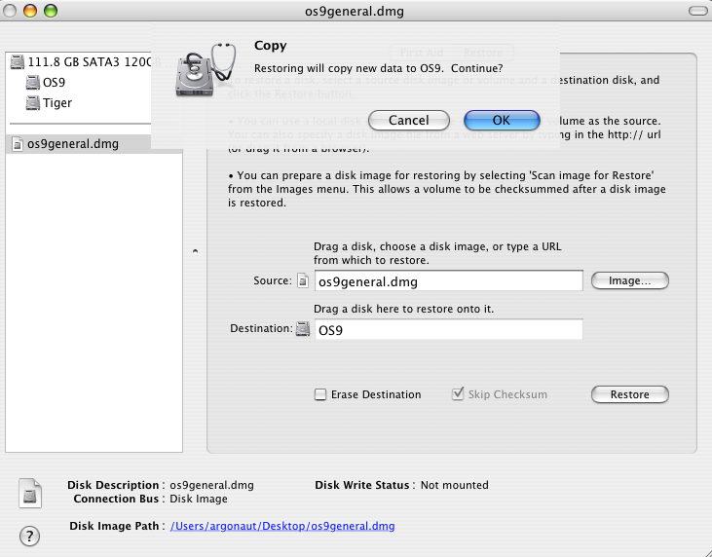The width and height of the screenshot is (712, 557).
Task: Click the Disk Description value os9general.dmg
Action: 211,485
